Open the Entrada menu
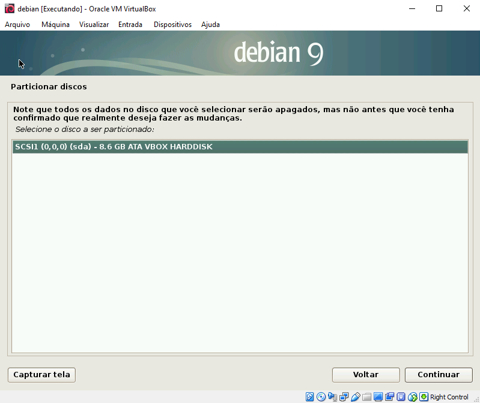480x403 pixels. click(x=130, y=25)
